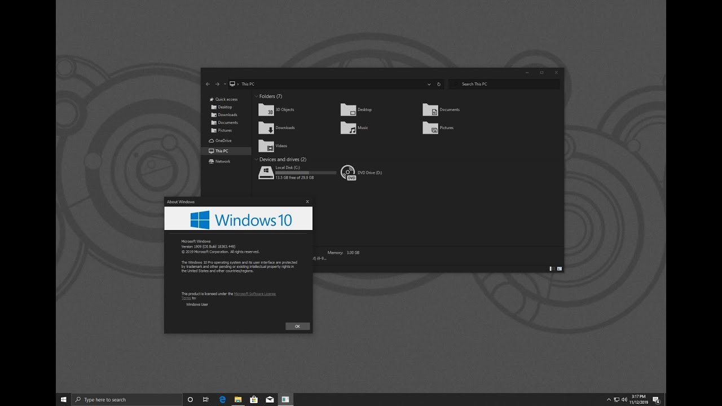Open the network tray icon
The width and height of the screenshot is (722, 406).
pos(617,399)
